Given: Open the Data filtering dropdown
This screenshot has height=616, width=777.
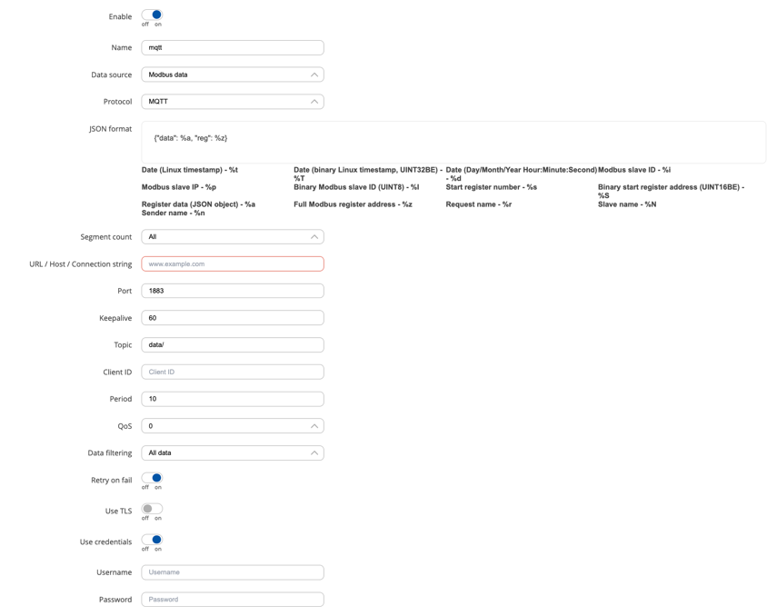Looking at the screenshot, I should [x=232, y=452].
